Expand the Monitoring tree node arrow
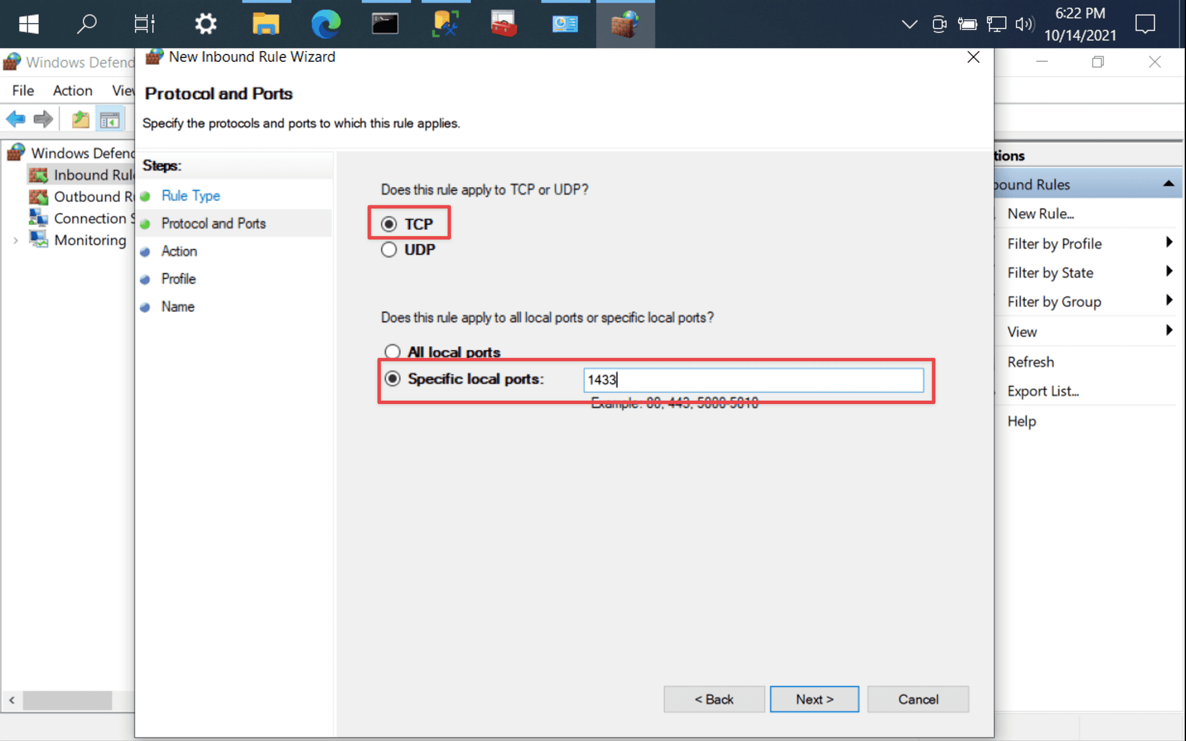This screenshot has height=741, width=1186. tap(16, 240)
